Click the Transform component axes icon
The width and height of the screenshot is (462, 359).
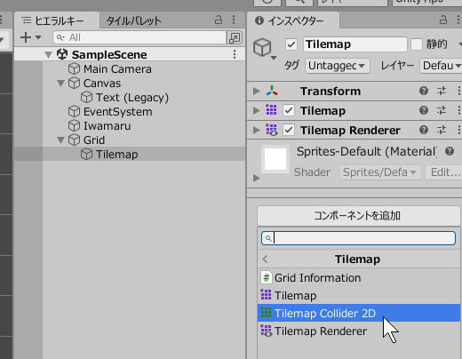(272, 91)
